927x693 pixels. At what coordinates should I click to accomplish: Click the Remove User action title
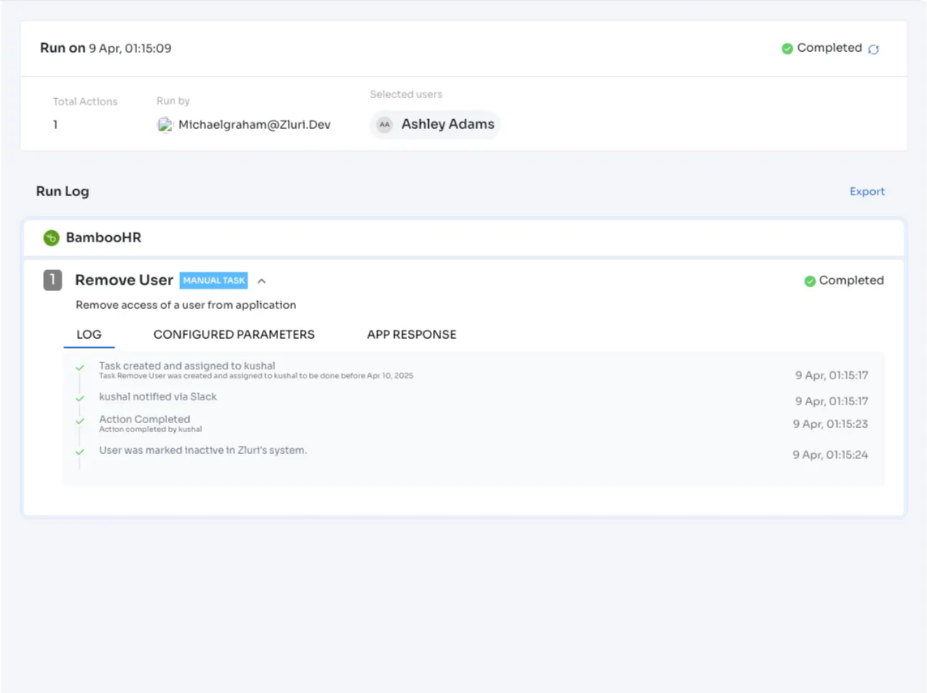tap(124, 280)
